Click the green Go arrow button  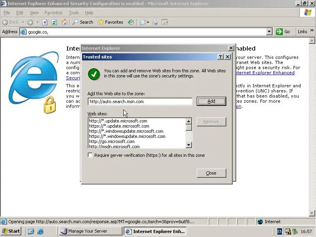tap(279, 32)
